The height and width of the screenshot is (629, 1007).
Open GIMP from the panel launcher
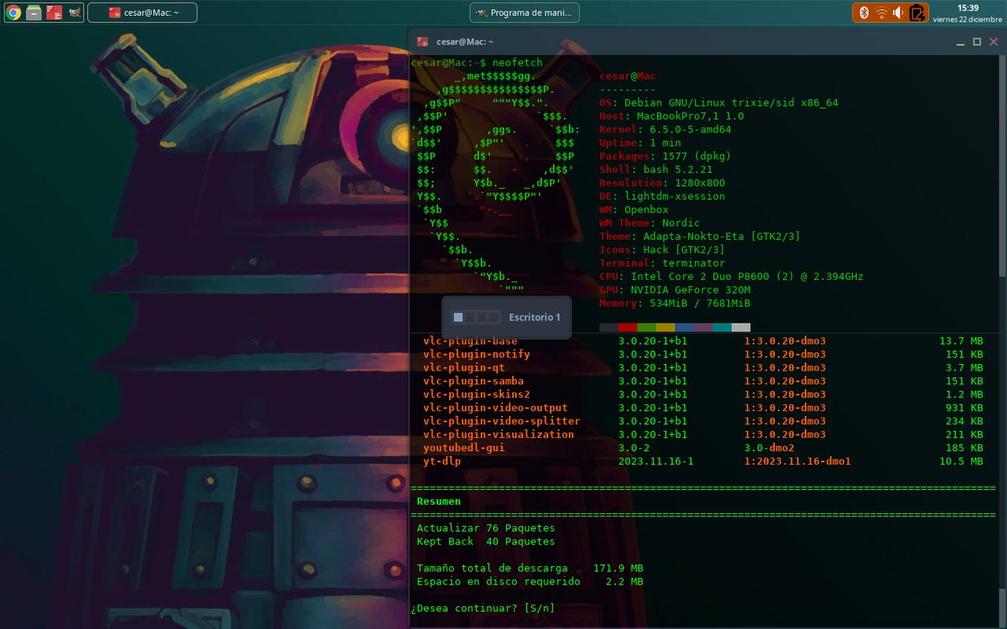(75, 13)
